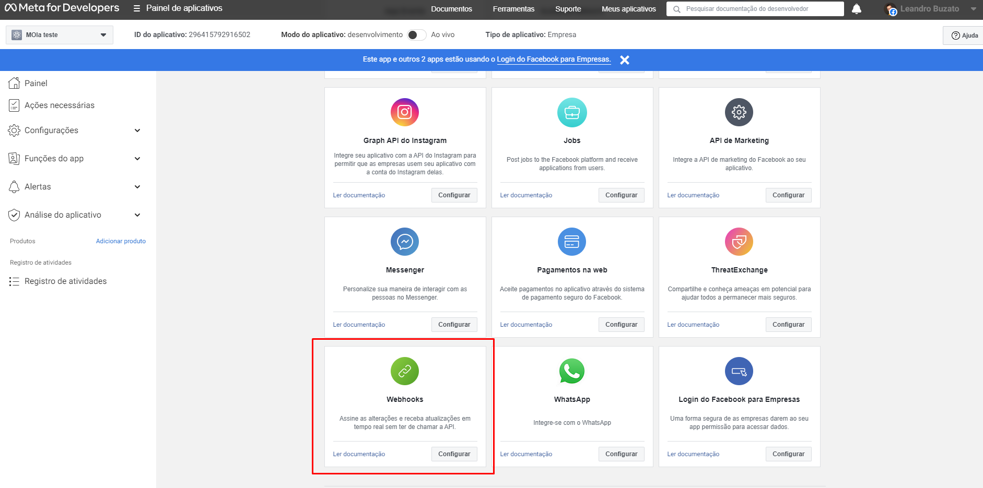The width and height of the screenshot is (983, 488).
Task: Click the API de Marketing gear icon
Action: 739,112
